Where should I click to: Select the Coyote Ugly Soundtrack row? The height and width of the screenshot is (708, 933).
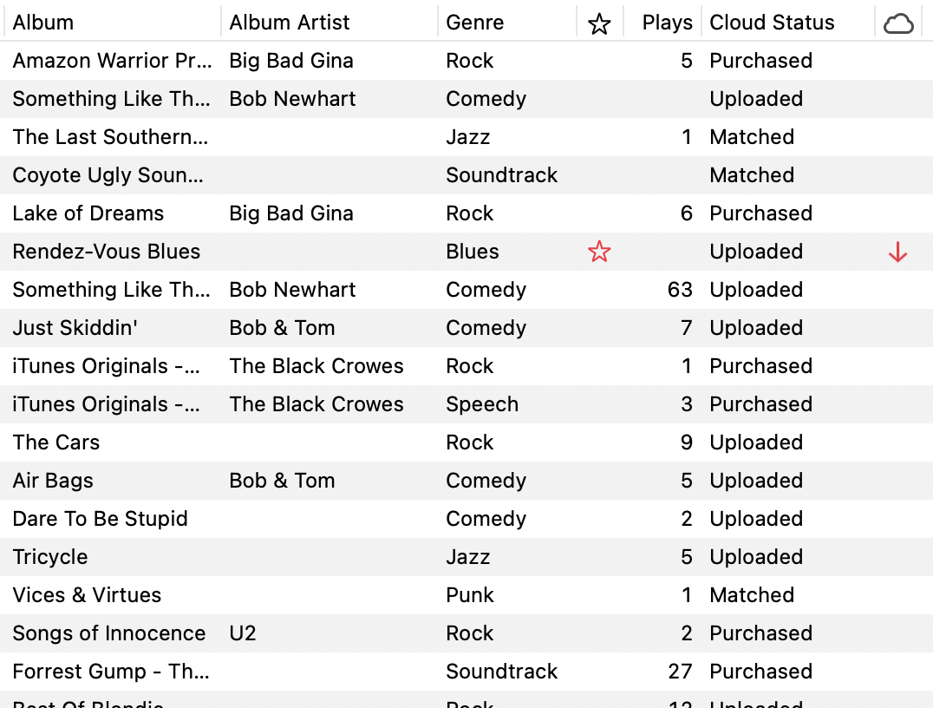(x=466, y=175)
